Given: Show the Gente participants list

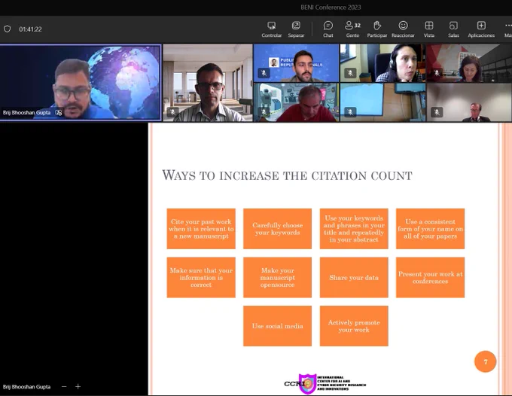Looking at the screenshot, I should [352, 29].
